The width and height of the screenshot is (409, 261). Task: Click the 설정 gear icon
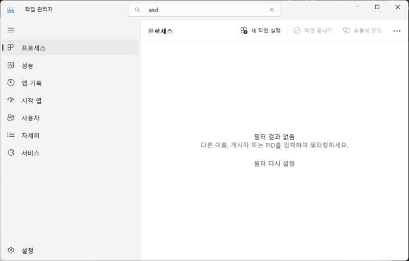click(x=11, y=250)
